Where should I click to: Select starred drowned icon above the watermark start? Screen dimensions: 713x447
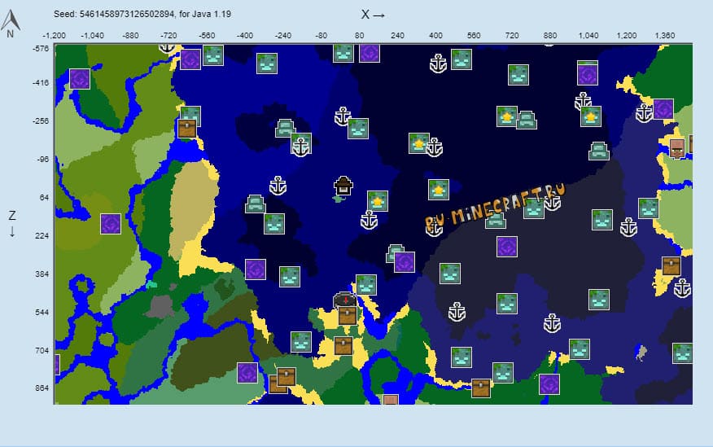(x=439, y=190)
